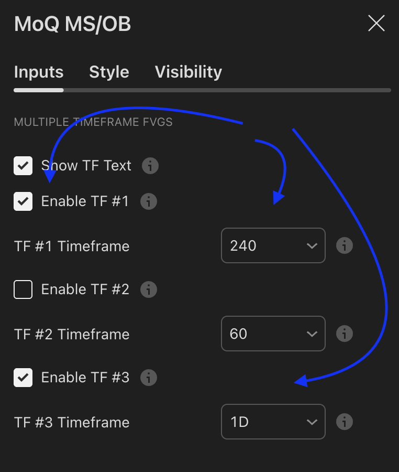Click info icon next to Enable TF #3
This screenshot has height=472, width=399.
point(149,378)
